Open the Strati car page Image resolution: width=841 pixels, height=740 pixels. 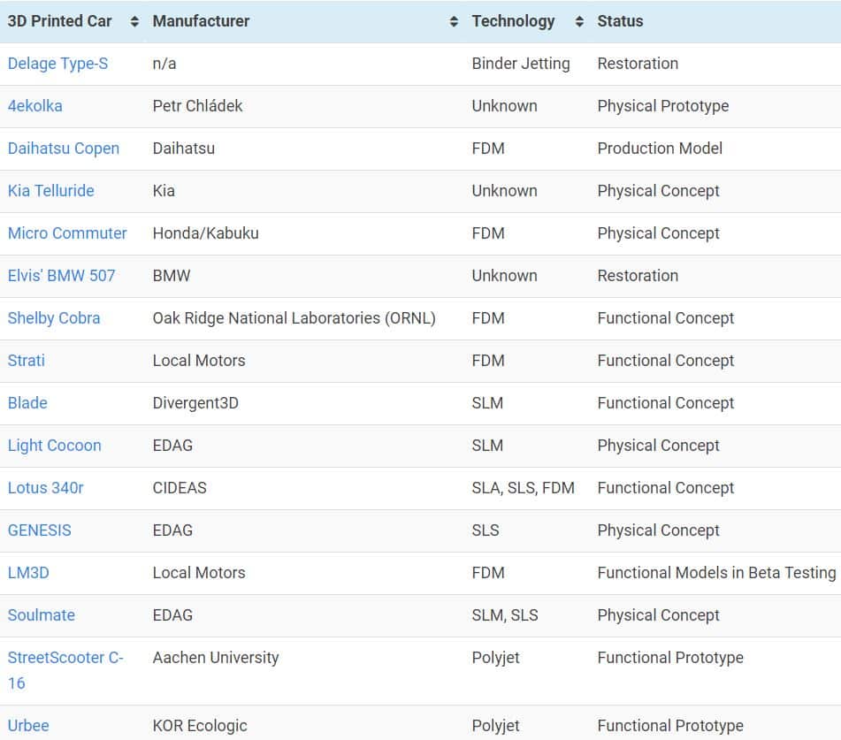(27, 361)
